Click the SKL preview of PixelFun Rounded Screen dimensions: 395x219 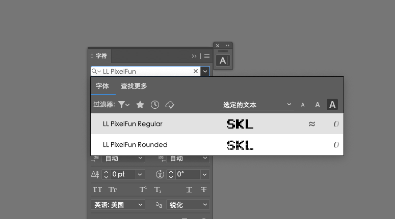240,145
